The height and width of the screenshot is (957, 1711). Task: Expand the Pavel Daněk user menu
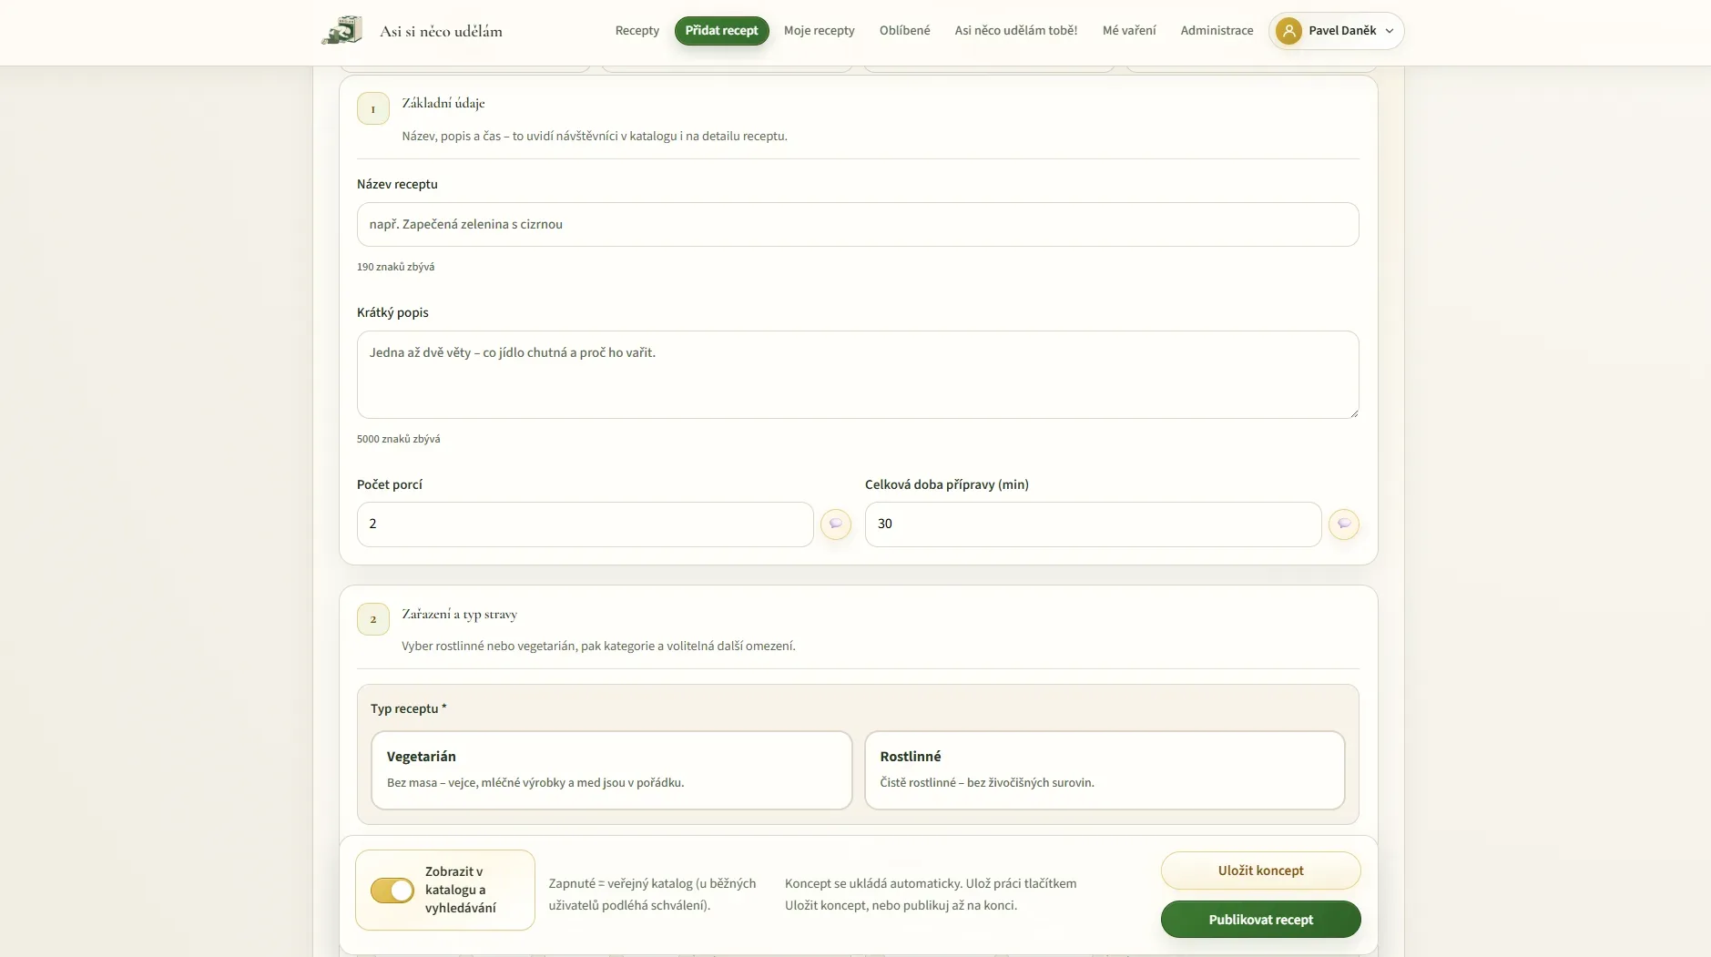click(x=1336, y=31)
